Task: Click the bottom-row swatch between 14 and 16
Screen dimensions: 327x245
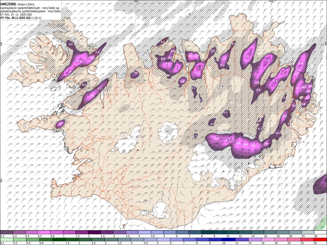Action: pos(255,239)
